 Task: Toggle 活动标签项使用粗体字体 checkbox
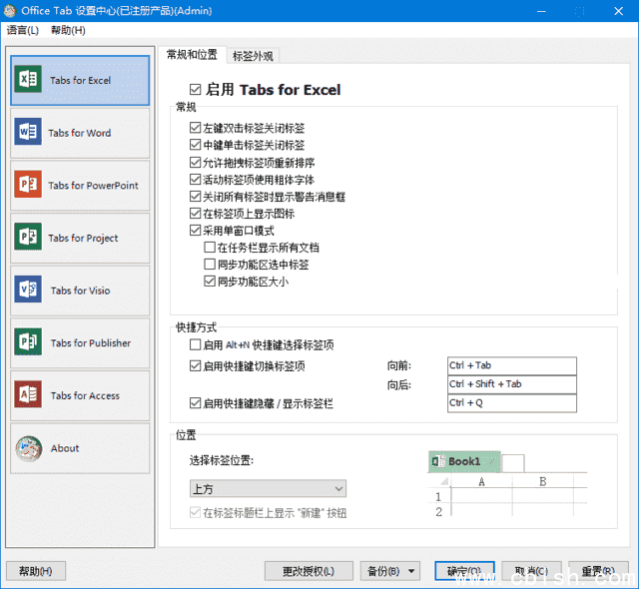click(196, 180)
